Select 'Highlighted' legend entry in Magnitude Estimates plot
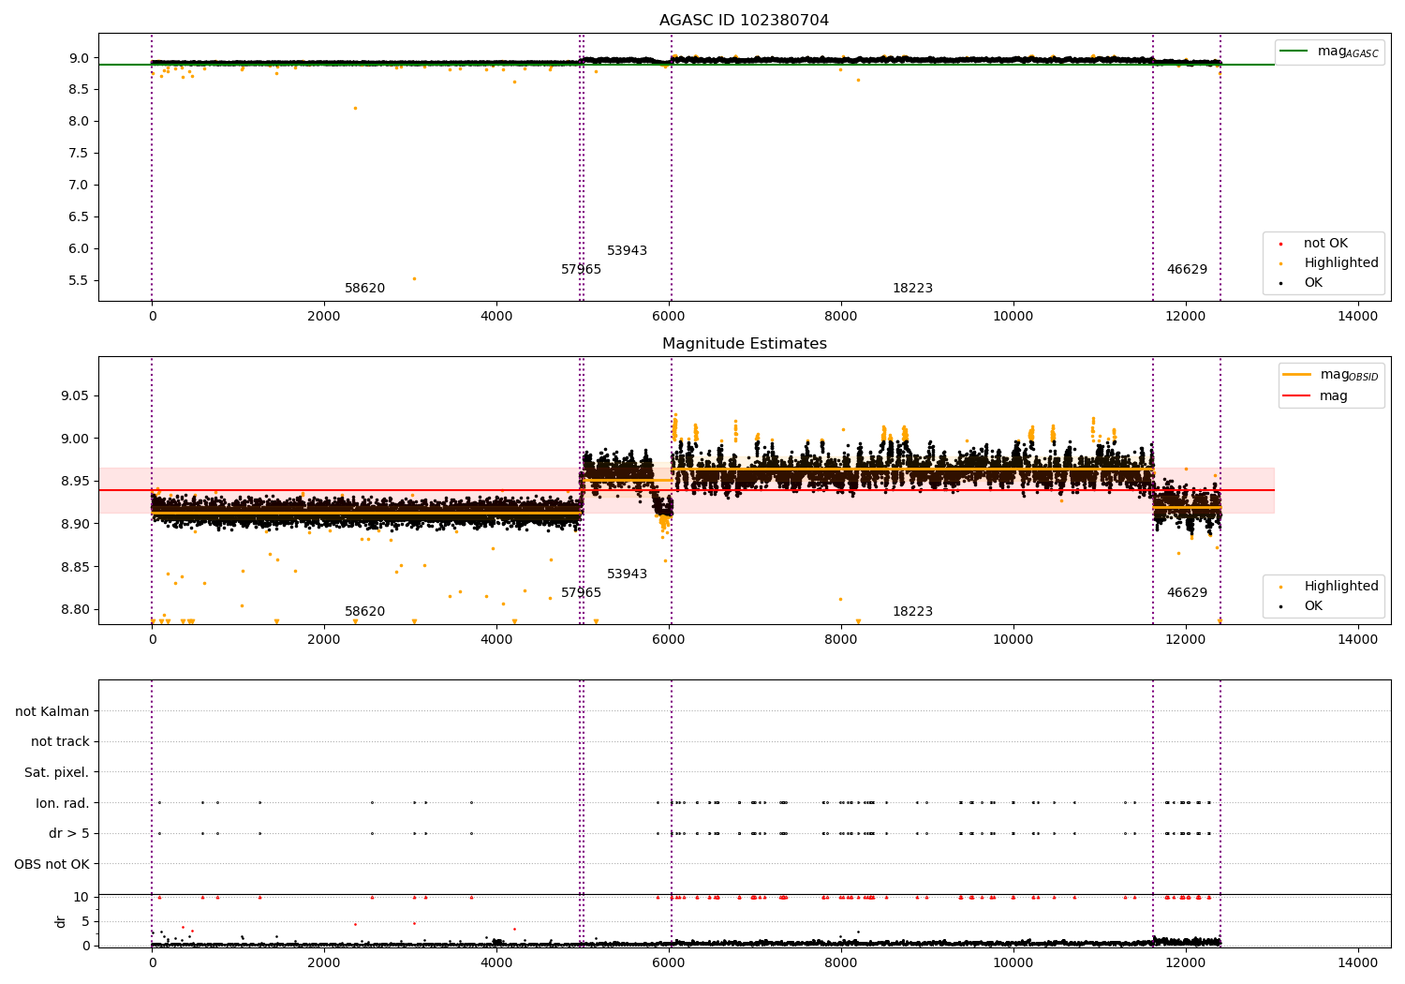 [x=1341, y=587]
